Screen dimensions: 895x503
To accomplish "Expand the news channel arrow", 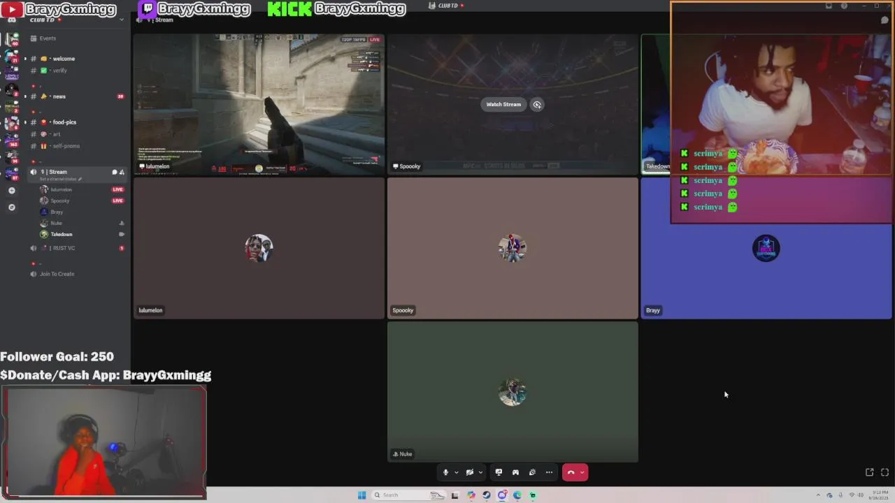I will coord(25,96).
